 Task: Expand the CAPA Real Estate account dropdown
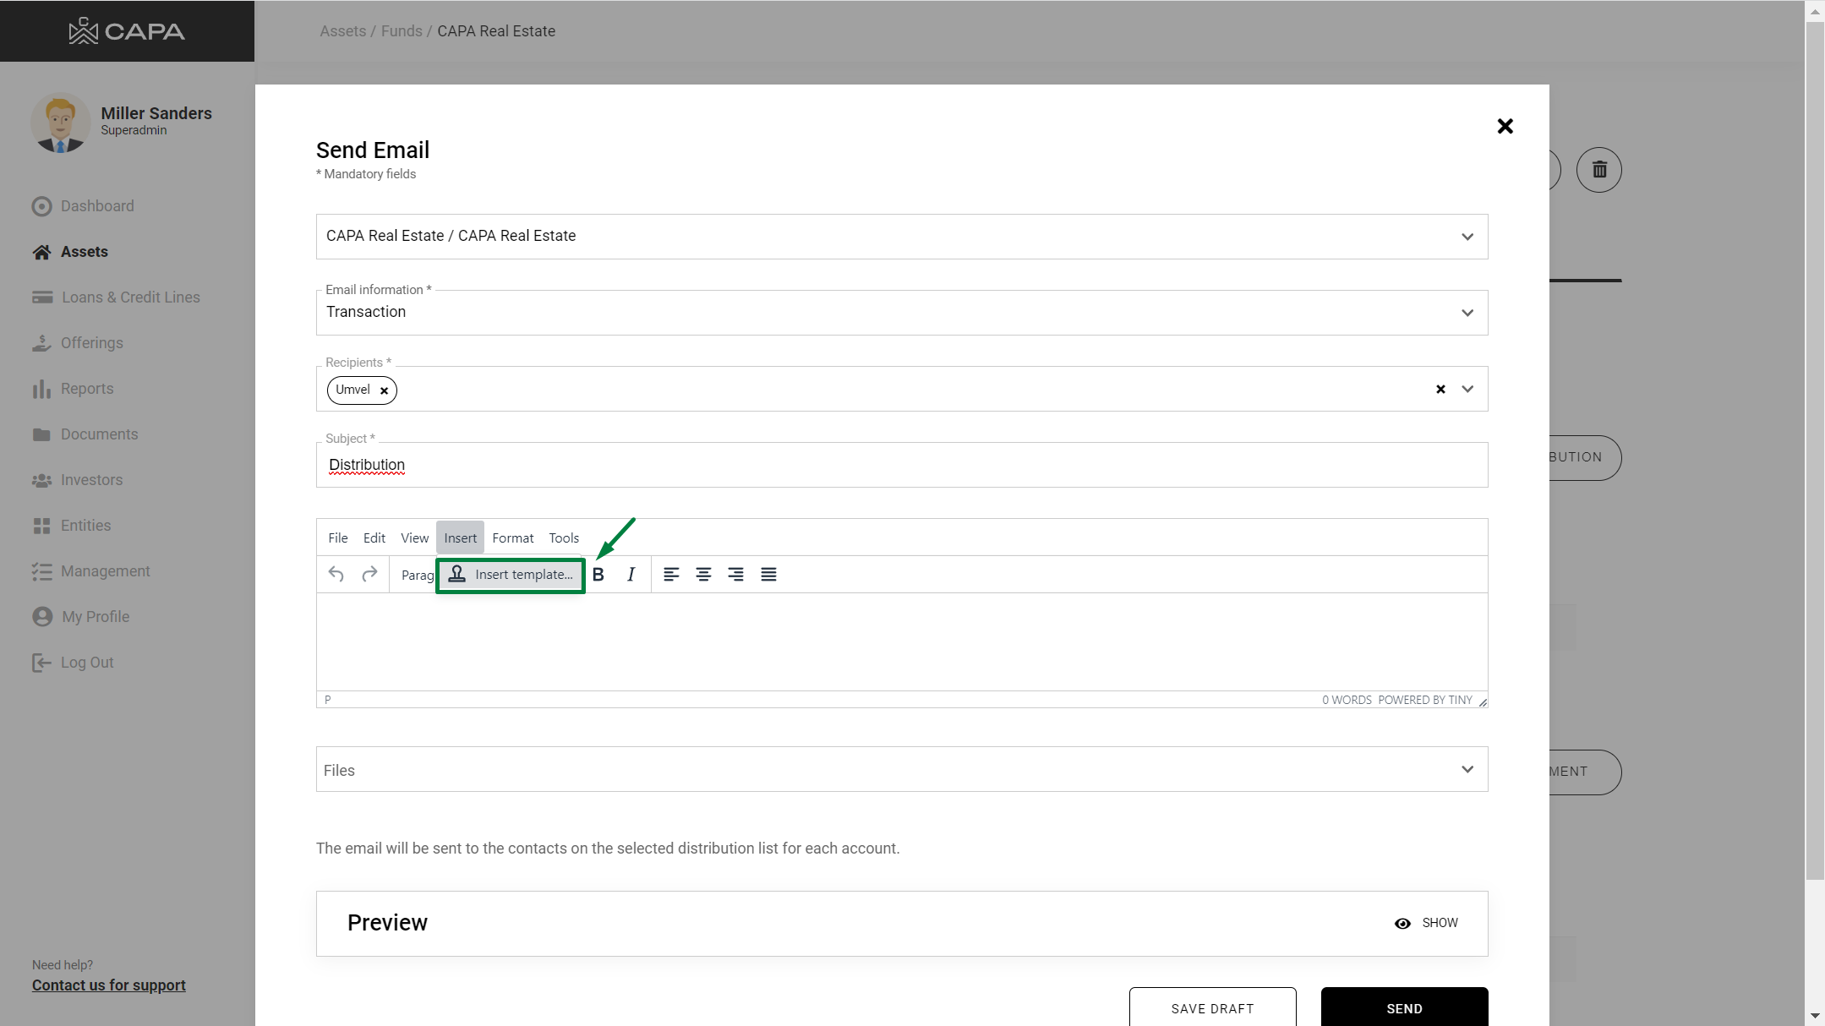pos(1467,237)
